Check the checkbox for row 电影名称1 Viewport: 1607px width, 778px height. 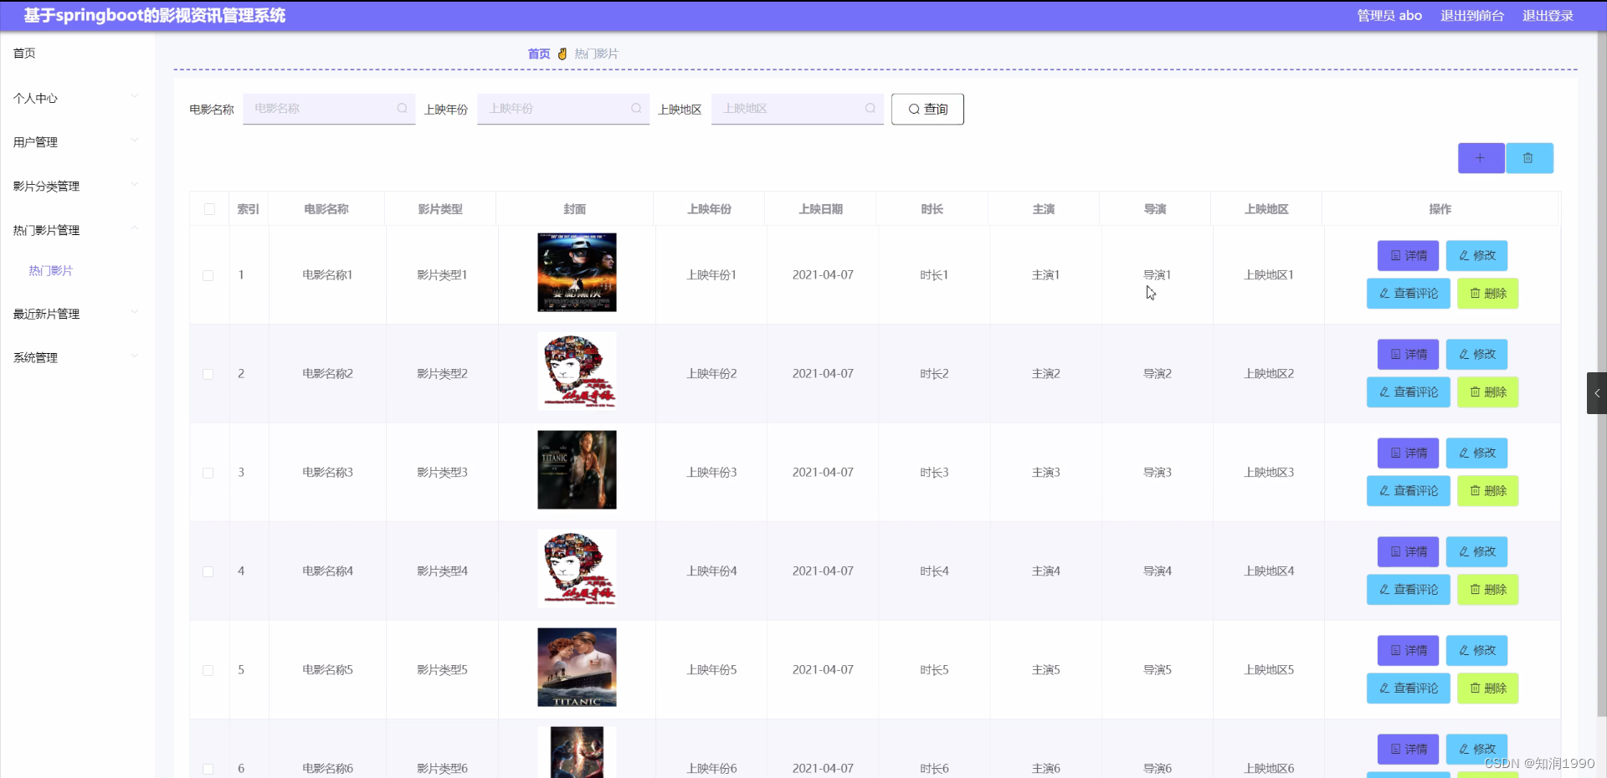point(208,277)
